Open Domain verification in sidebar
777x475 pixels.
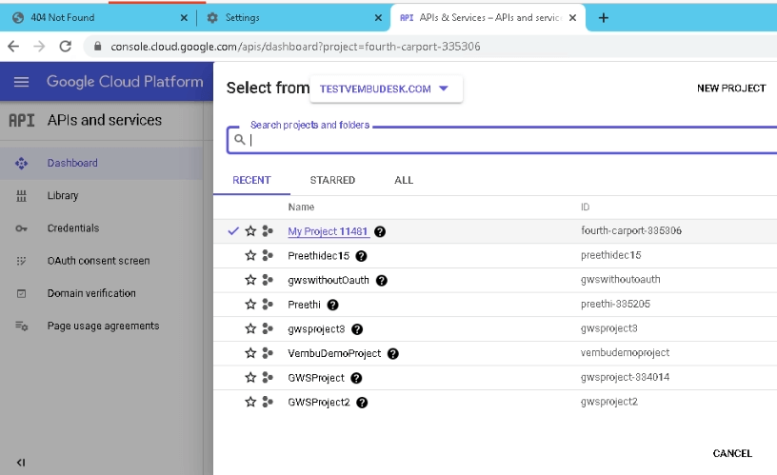tap(91, 293)
